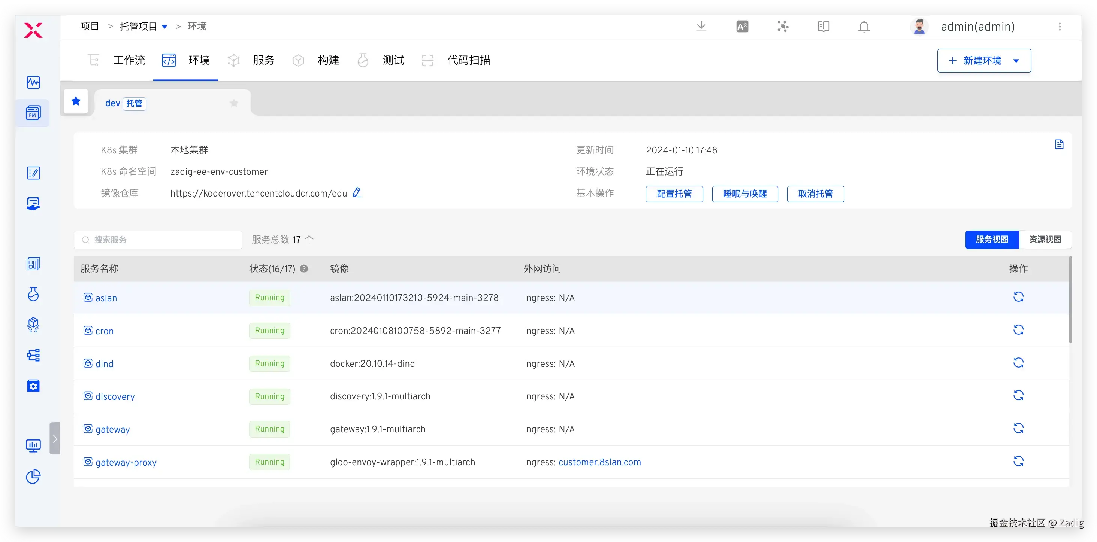Select the 服务视图 service view
The height and width of the screenshot is (542, 1097).
[991, 240]
